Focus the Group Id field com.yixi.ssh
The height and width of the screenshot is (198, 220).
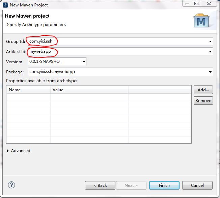118,42
